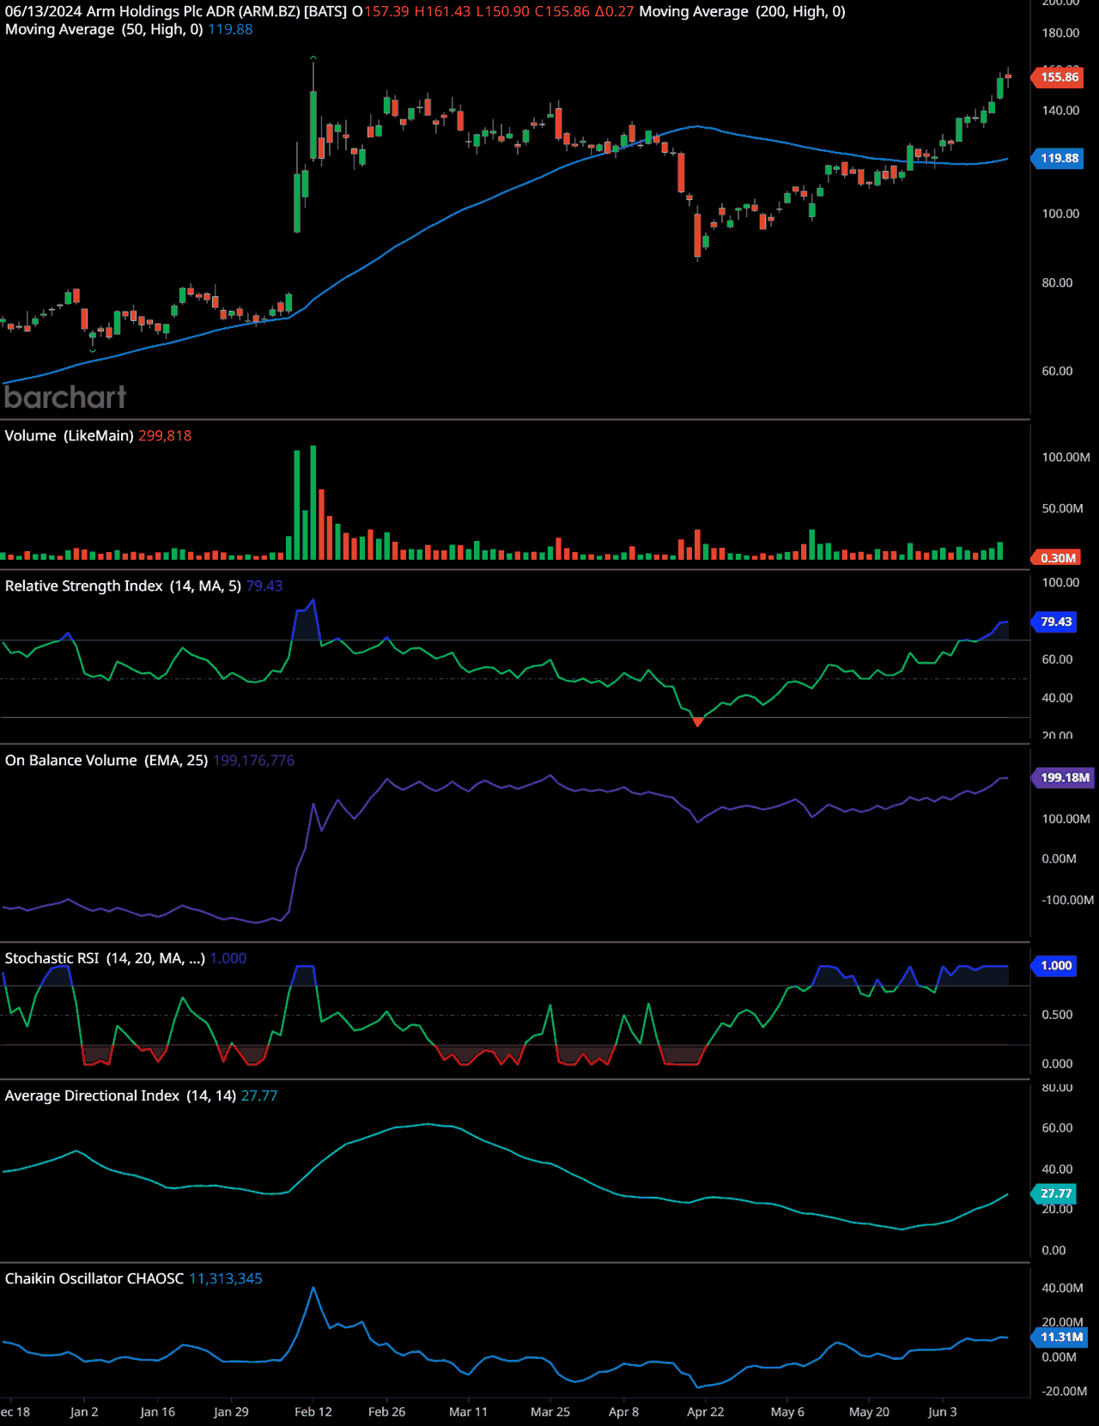Click the Apr 8 date label

(x=624, y=1411)
